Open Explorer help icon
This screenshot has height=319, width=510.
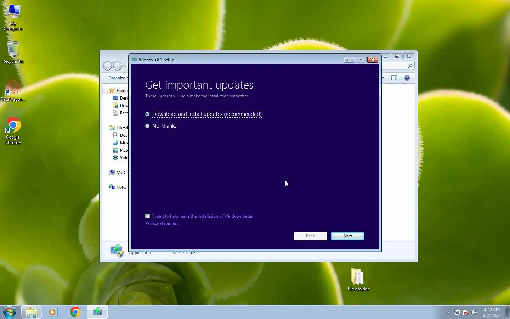(x=407, y=78)
